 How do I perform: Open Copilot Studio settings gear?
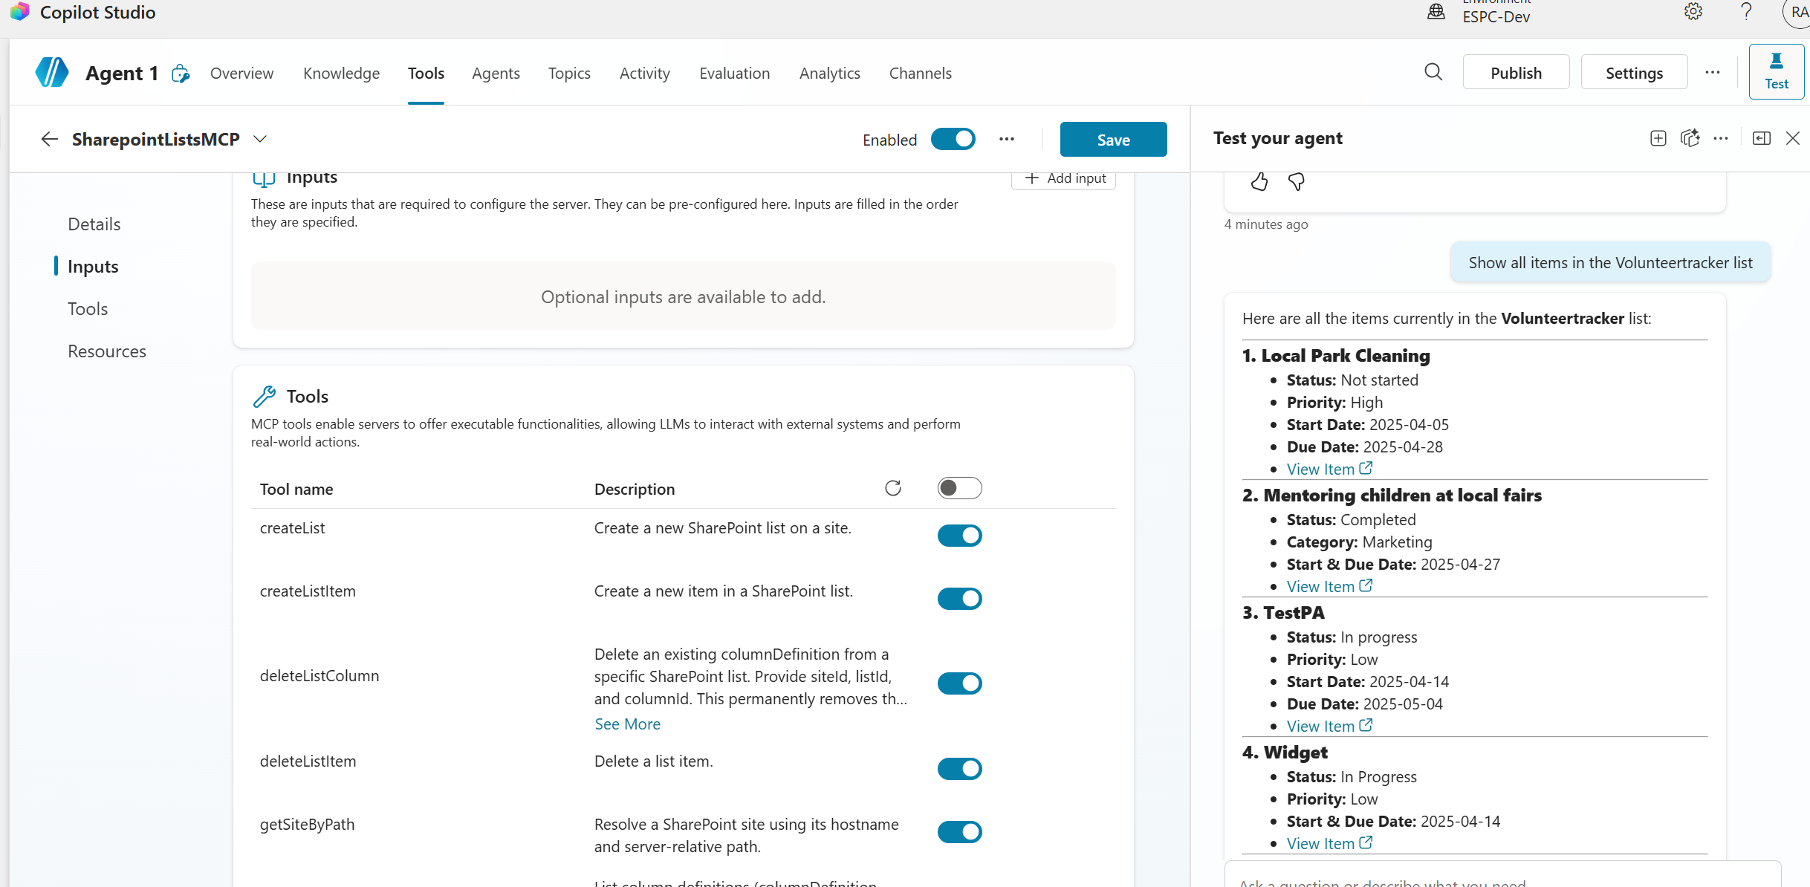[1693, 12]
